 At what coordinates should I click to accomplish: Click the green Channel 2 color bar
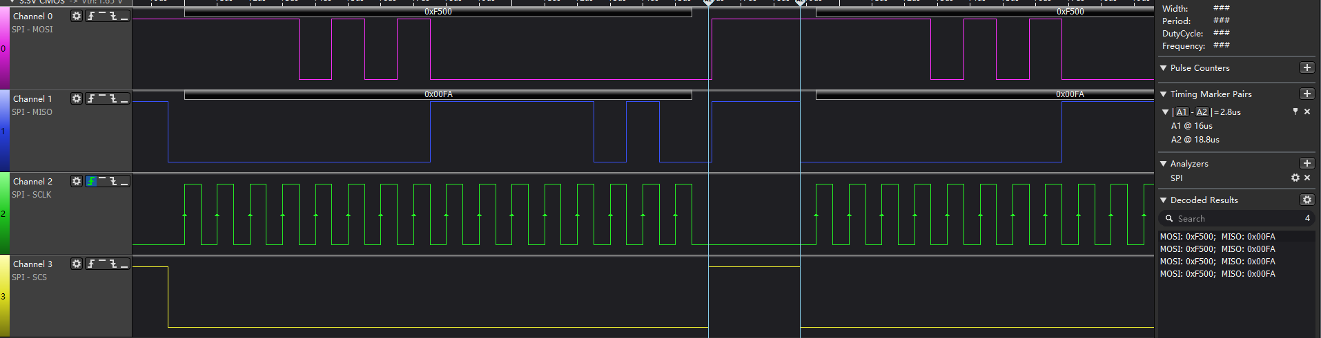pyautogui.click(x=4, y=213)
